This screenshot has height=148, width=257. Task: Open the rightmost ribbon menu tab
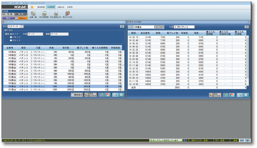pyautogui.click(x=70, y=7)
